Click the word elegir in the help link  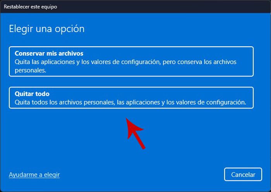(x=52, y=175)
